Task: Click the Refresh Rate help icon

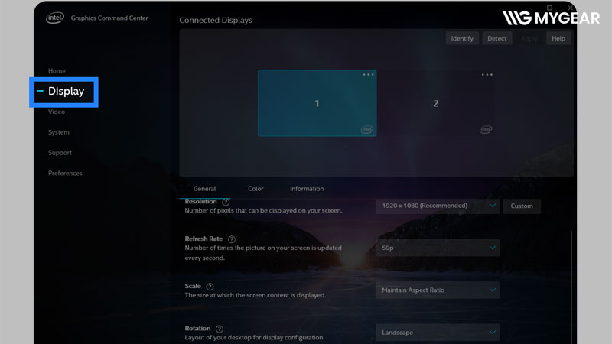Action: pos(232,239)
